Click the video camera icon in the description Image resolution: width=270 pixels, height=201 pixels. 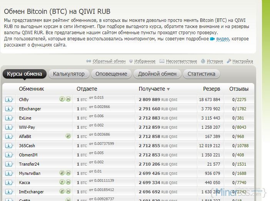tap(212, 39)
